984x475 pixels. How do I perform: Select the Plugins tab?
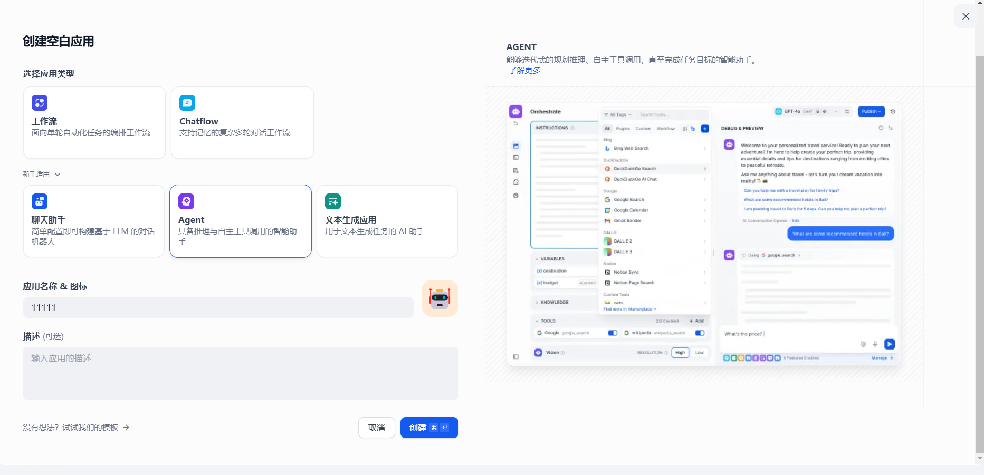pos(623,128)
